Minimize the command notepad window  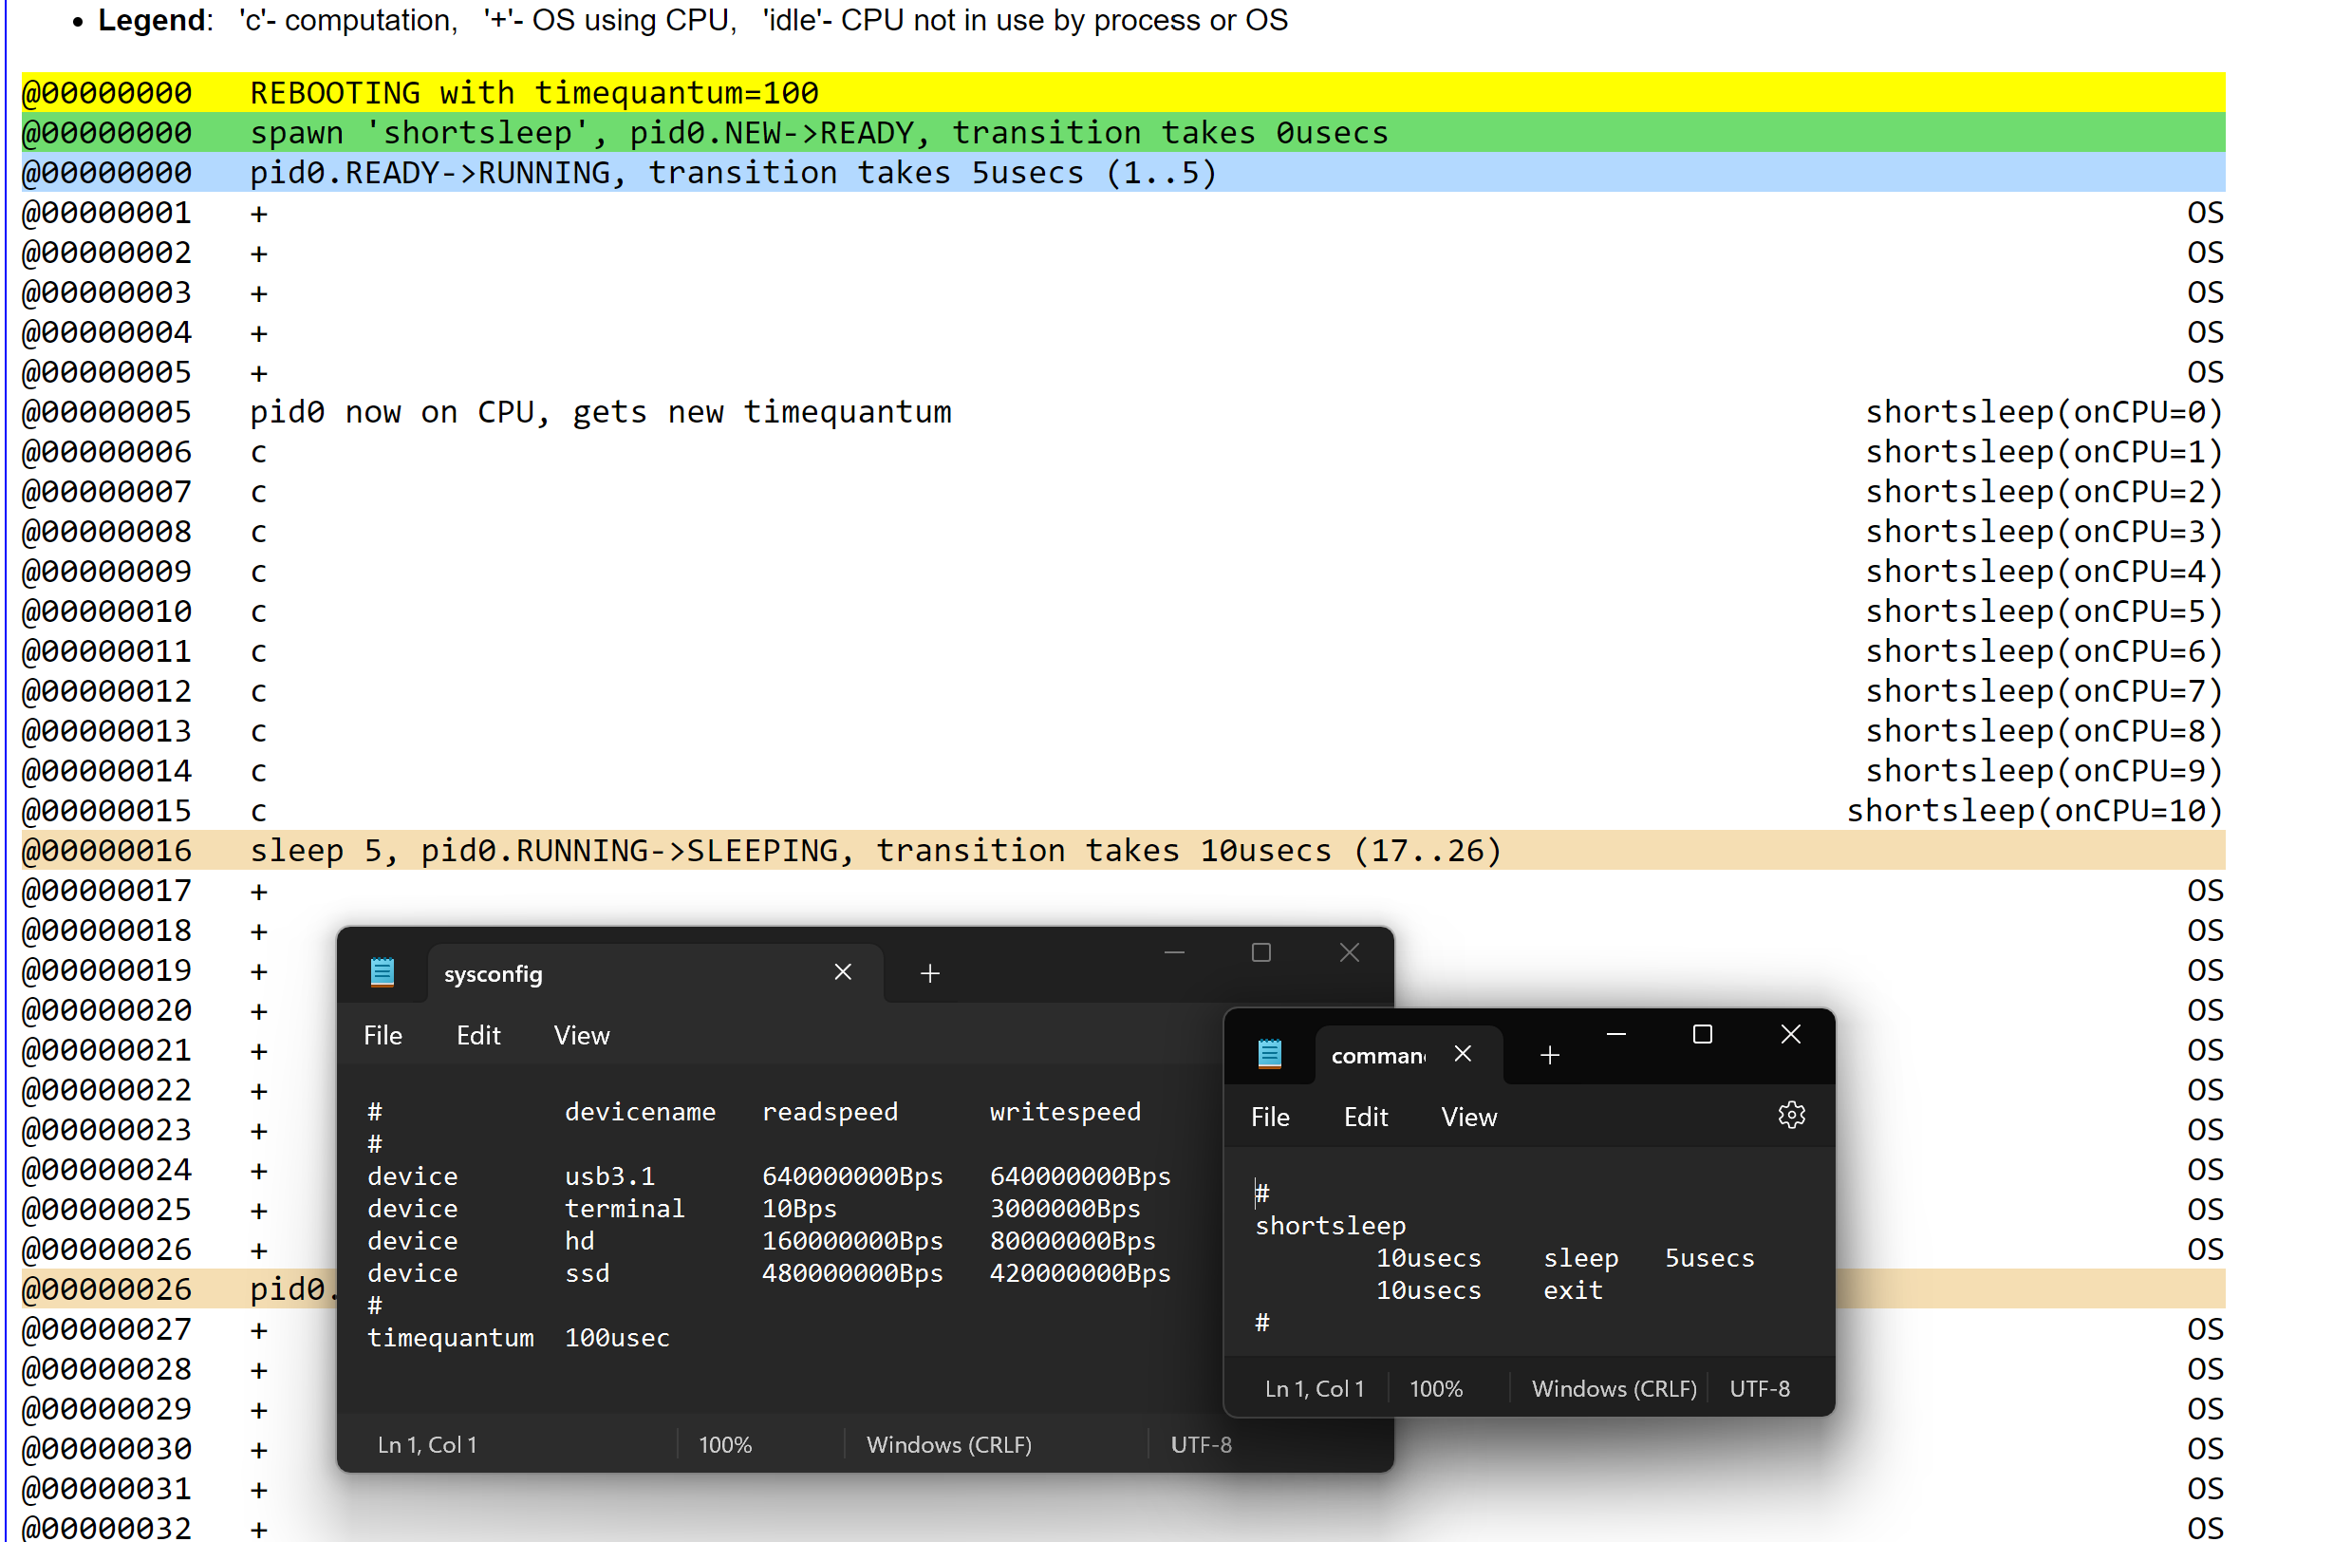1615,1035
